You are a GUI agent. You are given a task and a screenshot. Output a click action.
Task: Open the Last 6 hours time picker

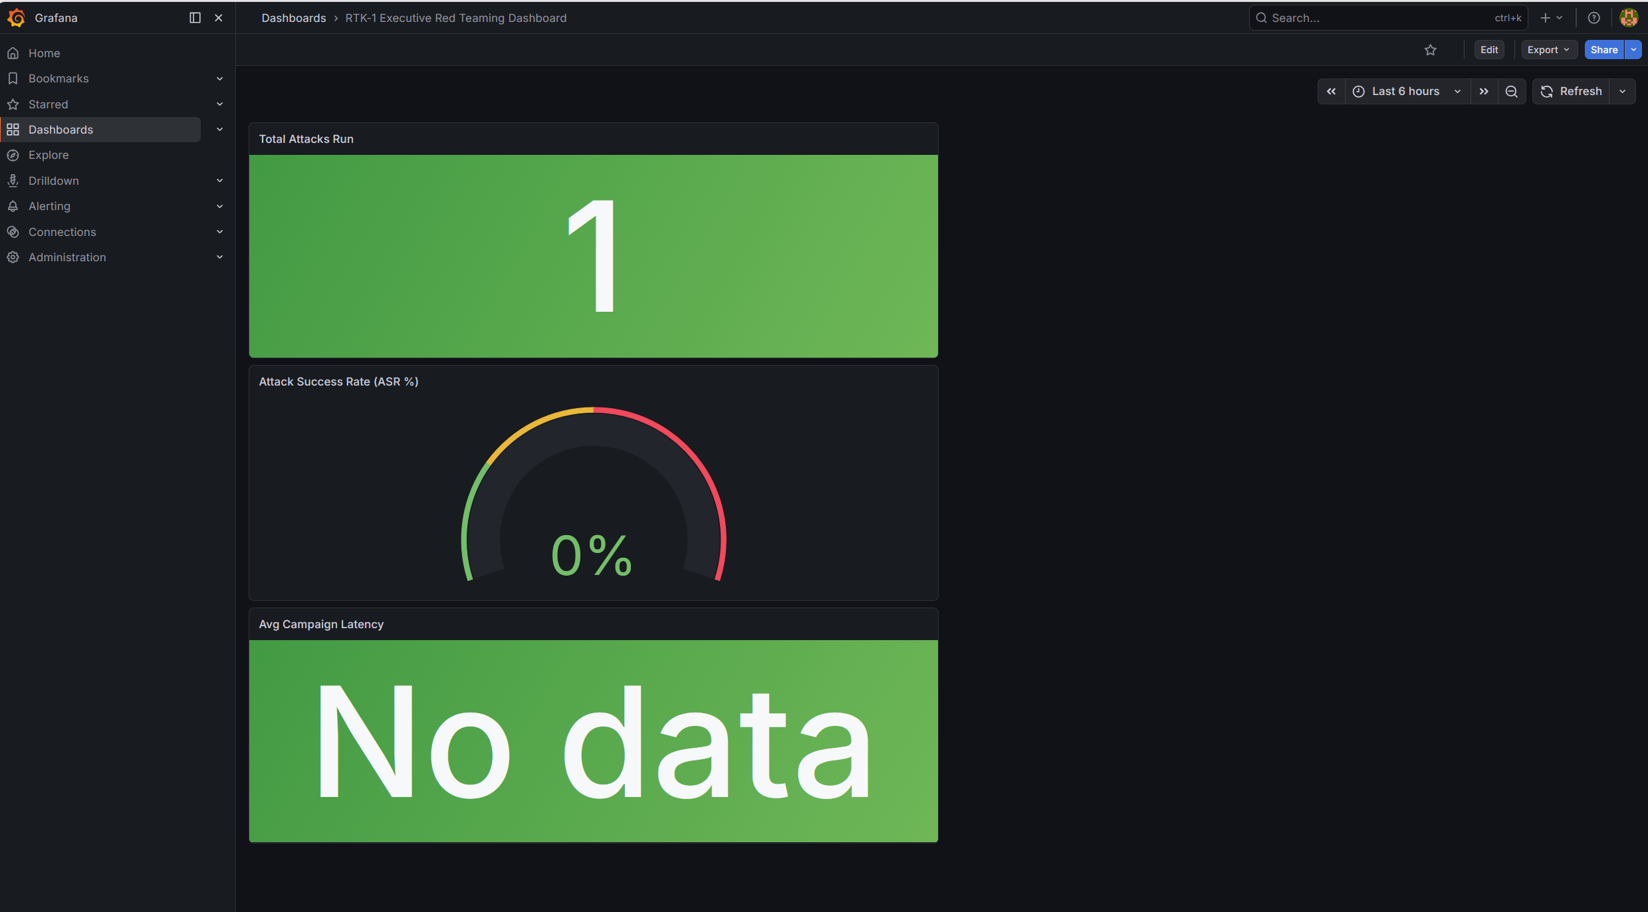point(1406,91)
